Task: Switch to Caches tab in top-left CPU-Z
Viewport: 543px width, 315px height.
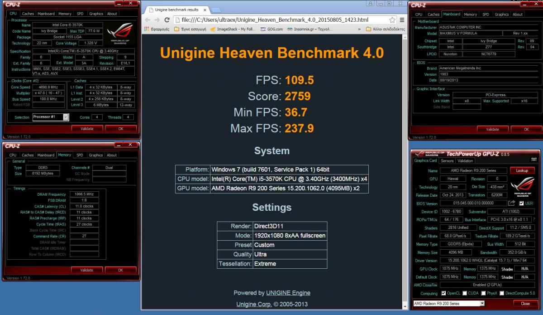Action: click(x=28, y=14)
